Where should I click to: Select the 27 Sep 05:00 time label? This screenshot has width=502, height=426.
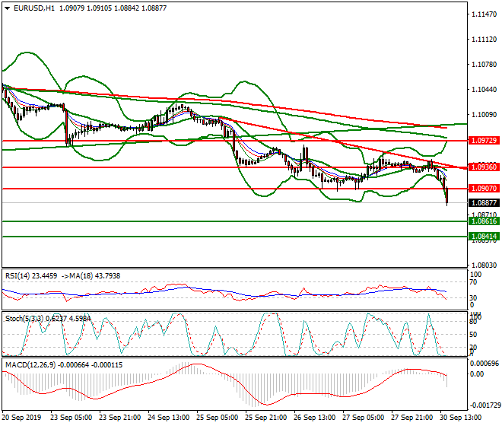click(x=363, y=418)
